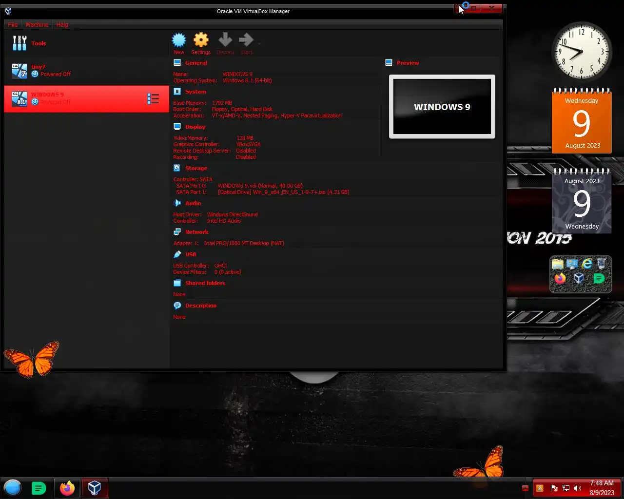Click the network icon in system tray

(x=566, y=488)
